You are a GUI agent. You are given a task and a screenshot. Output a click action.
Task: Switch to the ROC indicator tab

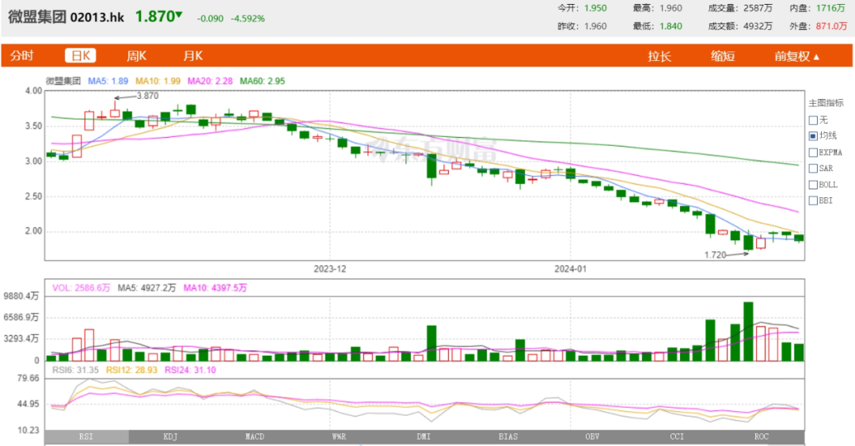click(762, 436)
